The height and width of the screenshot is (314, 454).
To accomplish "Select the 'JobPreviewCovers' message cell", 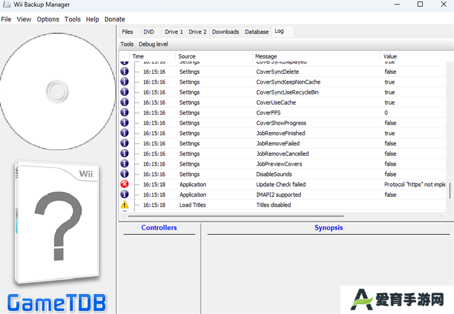I will coord(279,164).
